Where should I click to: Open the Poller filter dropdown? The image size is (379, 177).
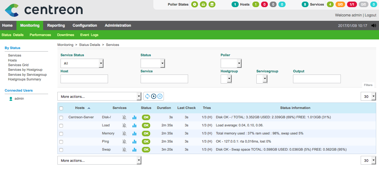[231, 63]
